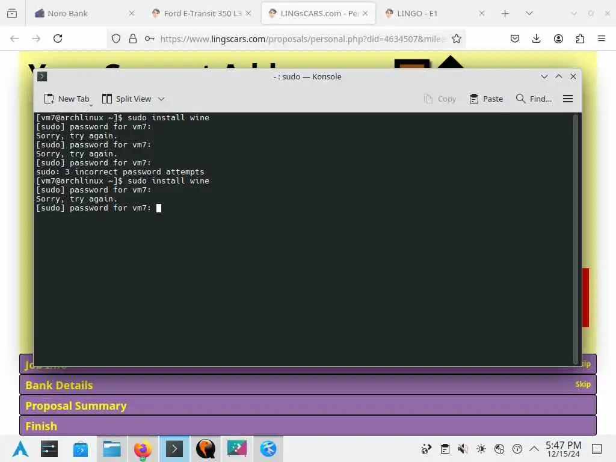Open Firefox View recent browsing icon

[x=12, y=13]
